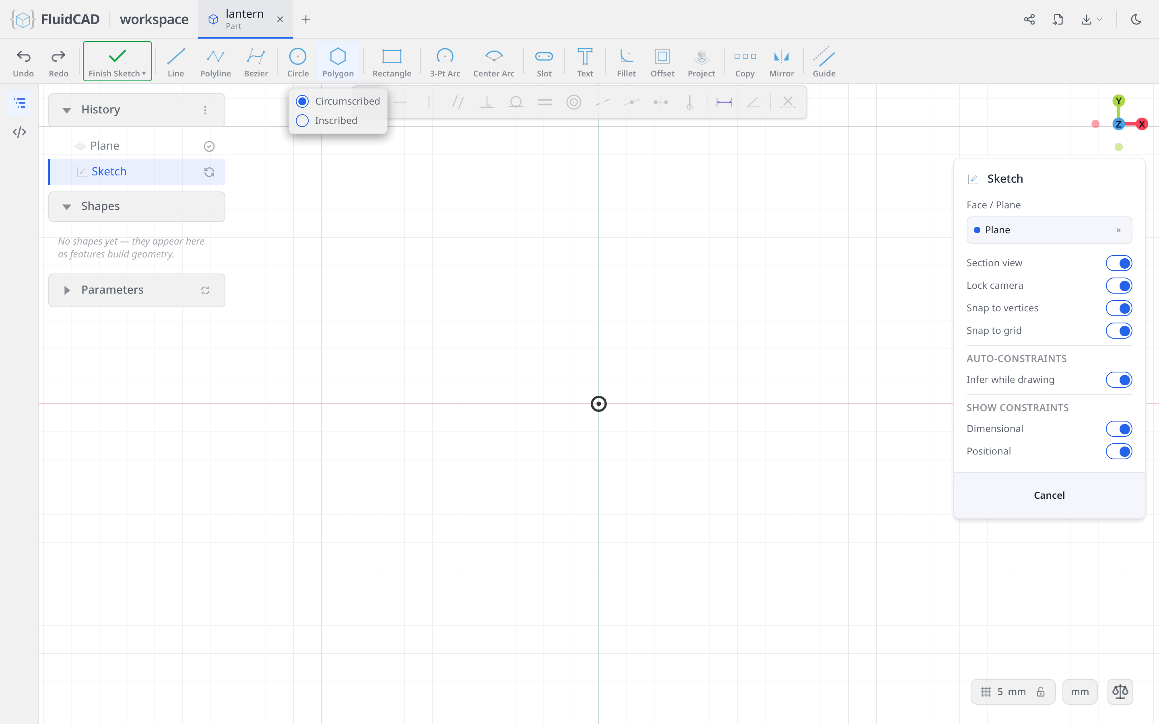Image resolution: width=1159 pixels, height=724 pixels.
Task: Click the Plane face selection field
Action: [1049, 230]
